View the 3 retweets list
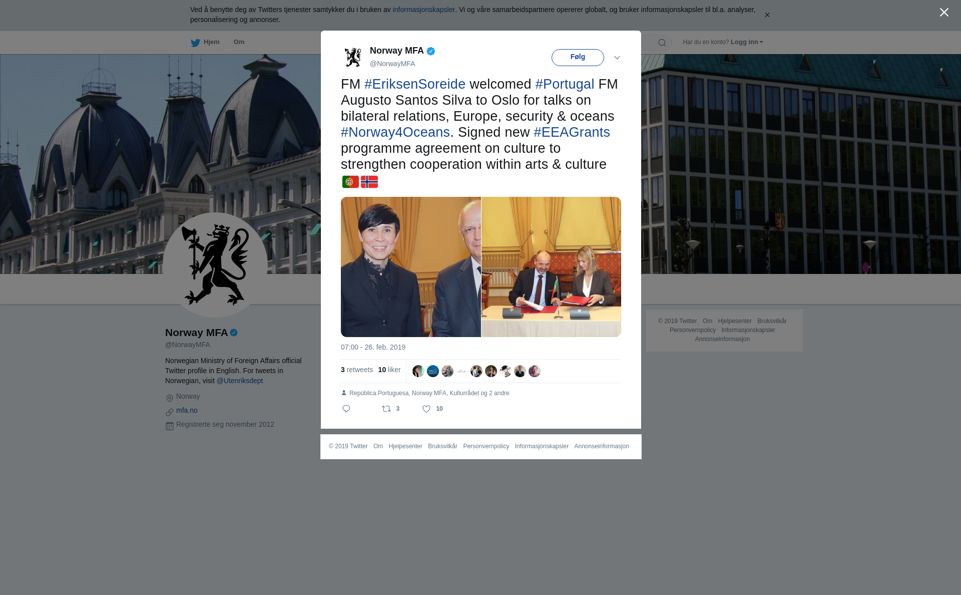 (357, 370)
